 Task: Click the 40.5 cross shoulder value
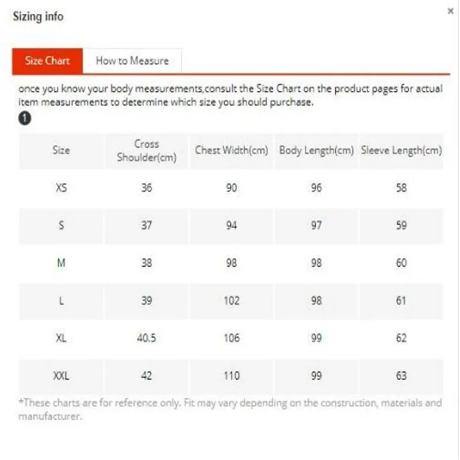click(x=147, y=338)
